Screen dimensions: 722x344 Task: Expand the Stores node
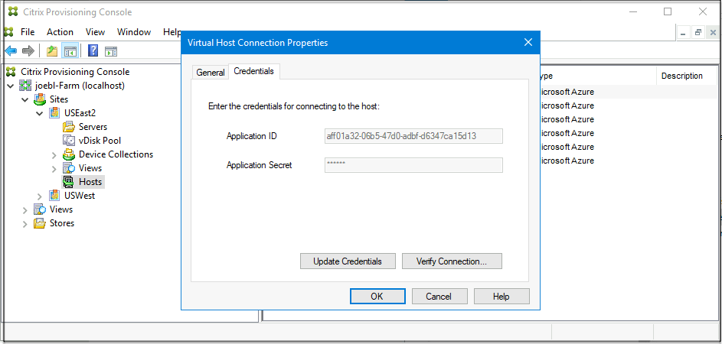25,223
